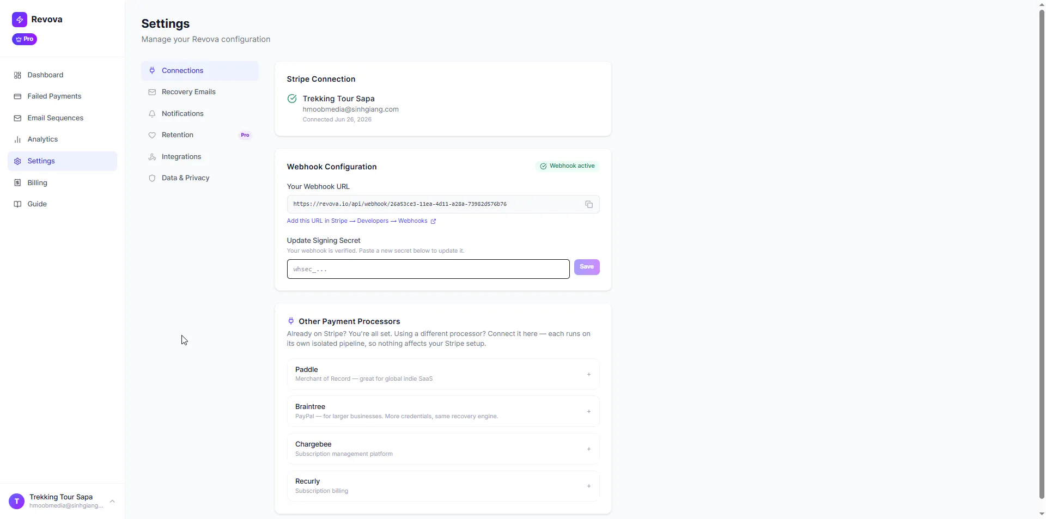This screenshot has width=1046, height=519.
Task: Click the external link icon after Webhooks
Action: tap(433, 221)
